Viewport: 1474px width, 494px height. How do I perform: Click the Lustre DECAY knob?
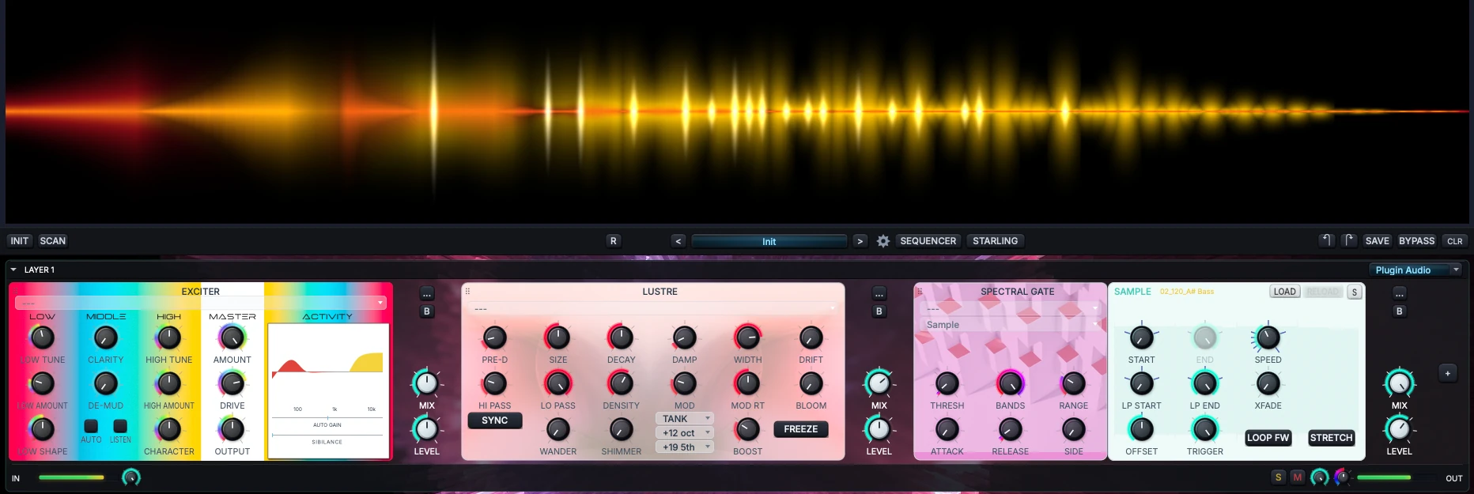pyautogui.click(x=621, y=338)
